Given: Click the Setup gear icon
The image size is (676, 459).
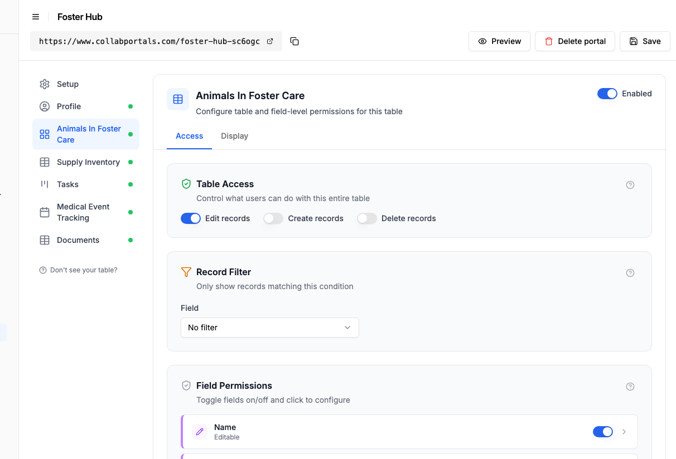Looking at the screenshot, I should (x=45, y=84).
